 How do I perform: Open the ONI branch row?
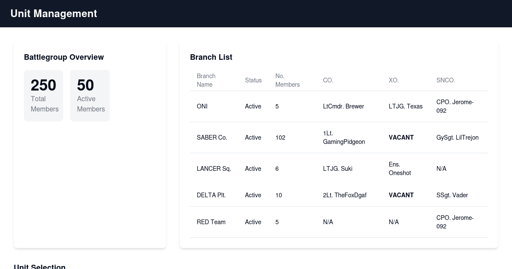(x=202, y=106)
